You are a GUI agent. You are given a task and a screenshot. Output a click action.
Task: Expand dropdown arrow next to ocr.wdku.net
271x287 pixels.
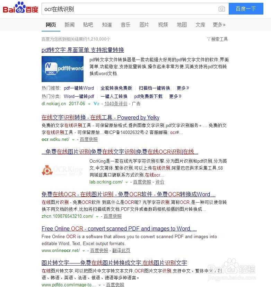(73, 140)
